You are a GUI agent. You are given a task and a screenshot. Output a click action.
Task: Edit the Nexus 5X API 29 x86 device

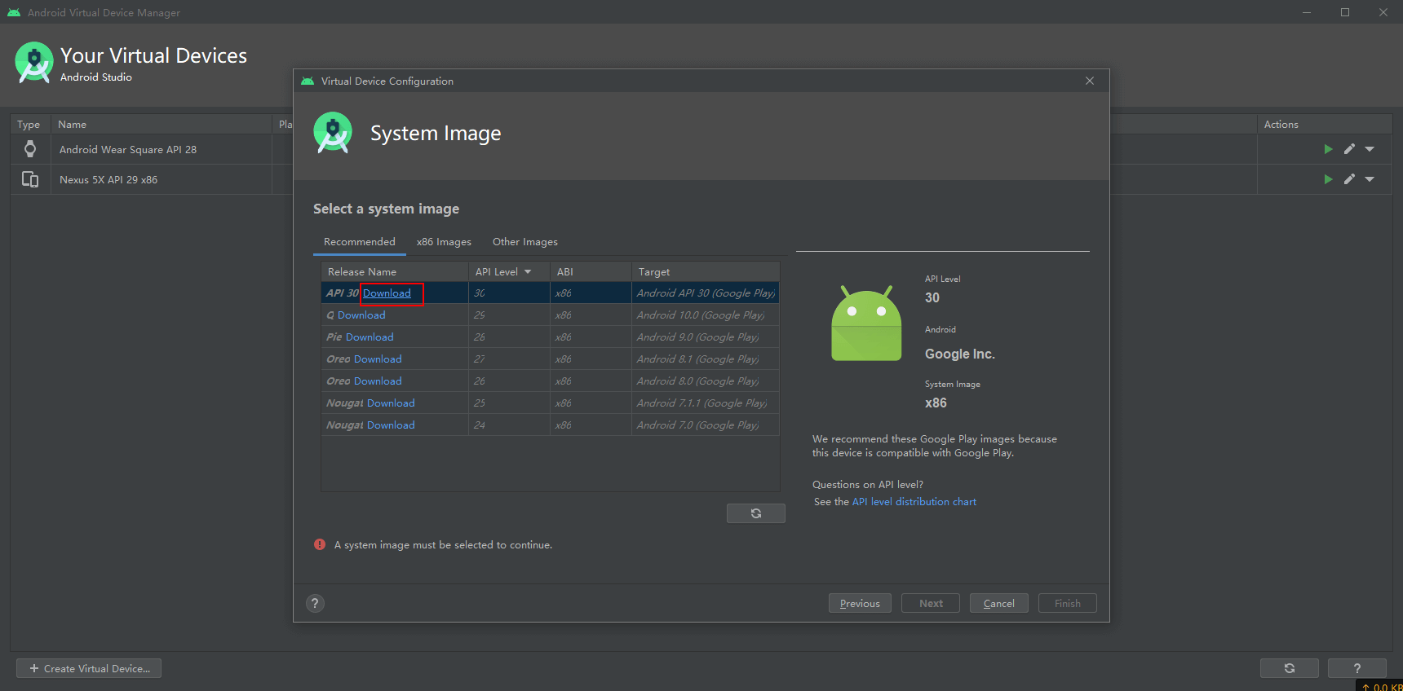pyautogui.click(x=1349, y=179)
